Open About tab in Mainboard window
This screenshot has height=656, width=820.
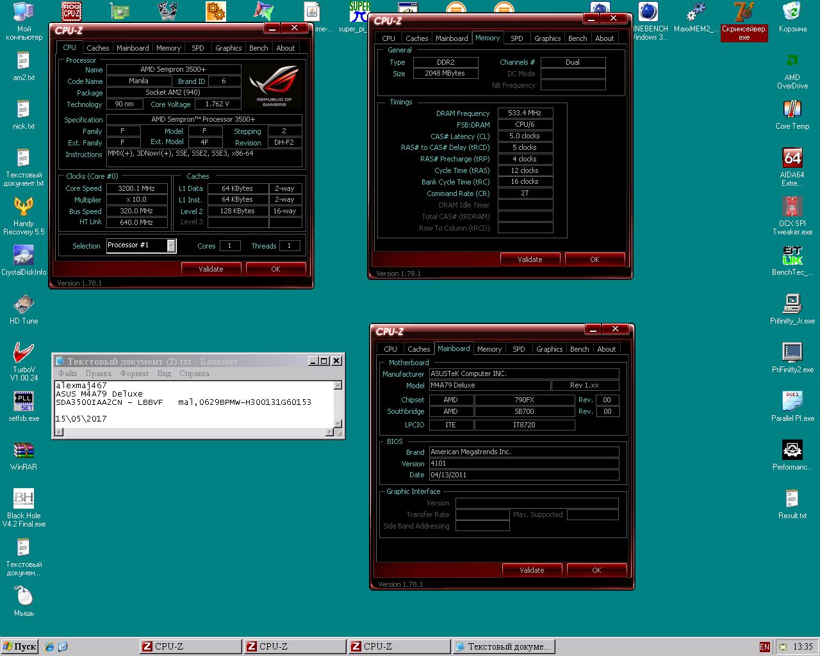607,349
